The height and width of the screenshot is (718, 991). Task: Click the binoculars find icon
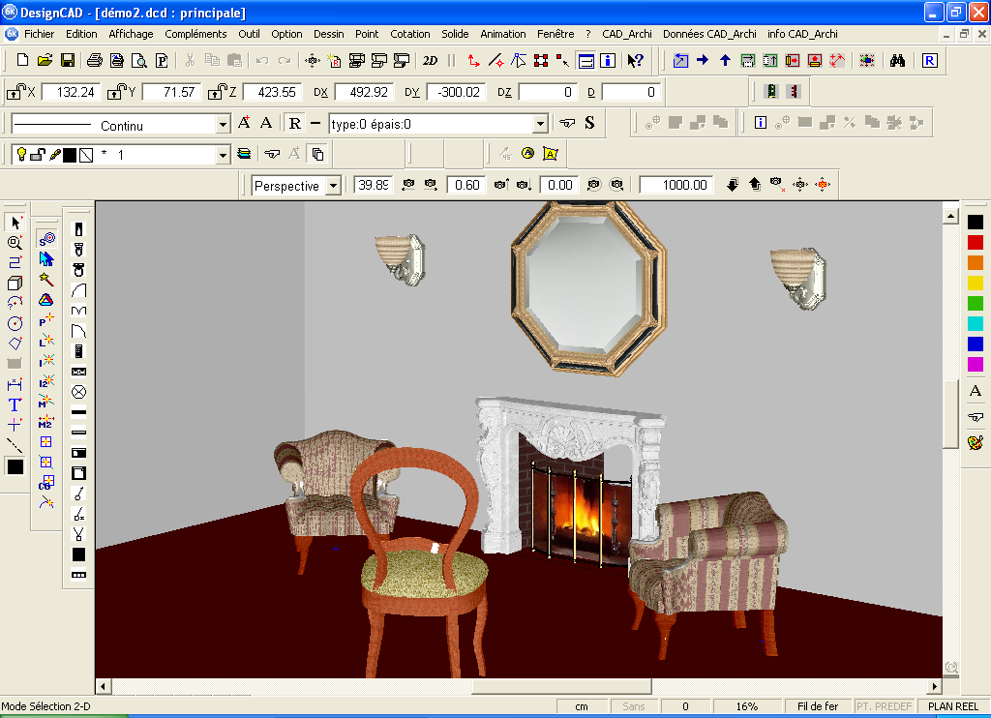pyautogui.click(x=897, y=60)
